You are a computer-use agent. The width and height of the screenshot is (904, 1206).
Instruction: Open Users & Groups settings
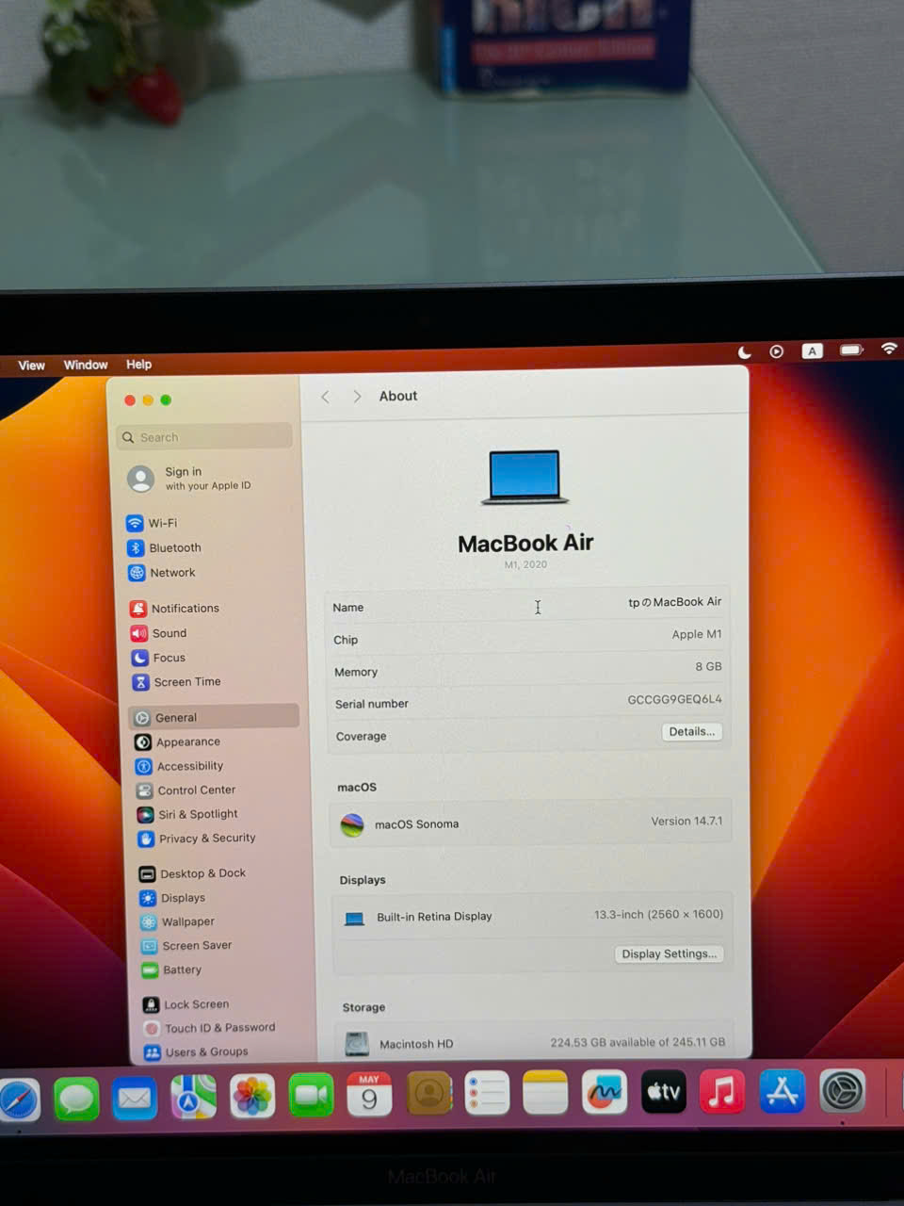point(196,1051)
